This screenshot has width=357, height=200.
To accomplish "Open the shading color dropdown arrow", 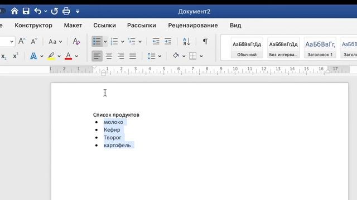I will 184,56.
